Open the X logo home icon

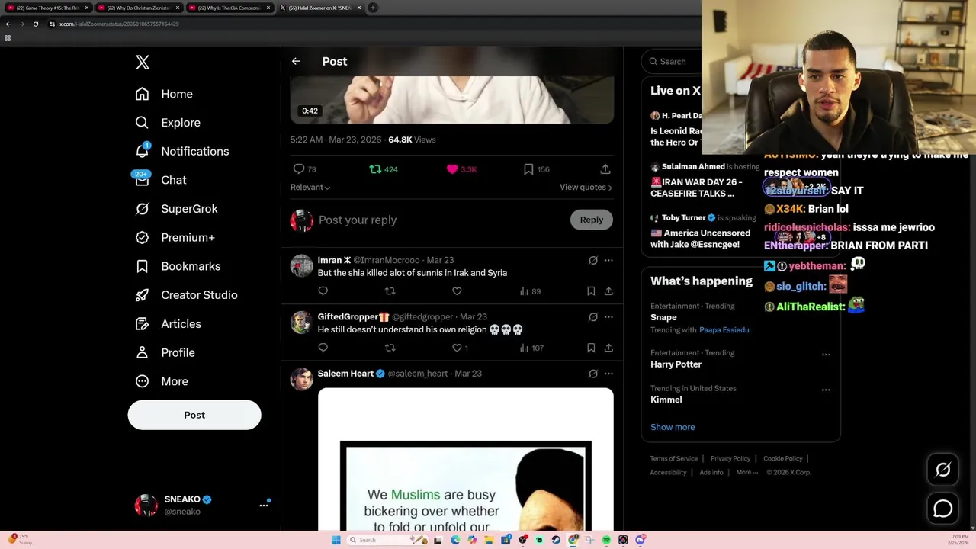tap(143, 63)
